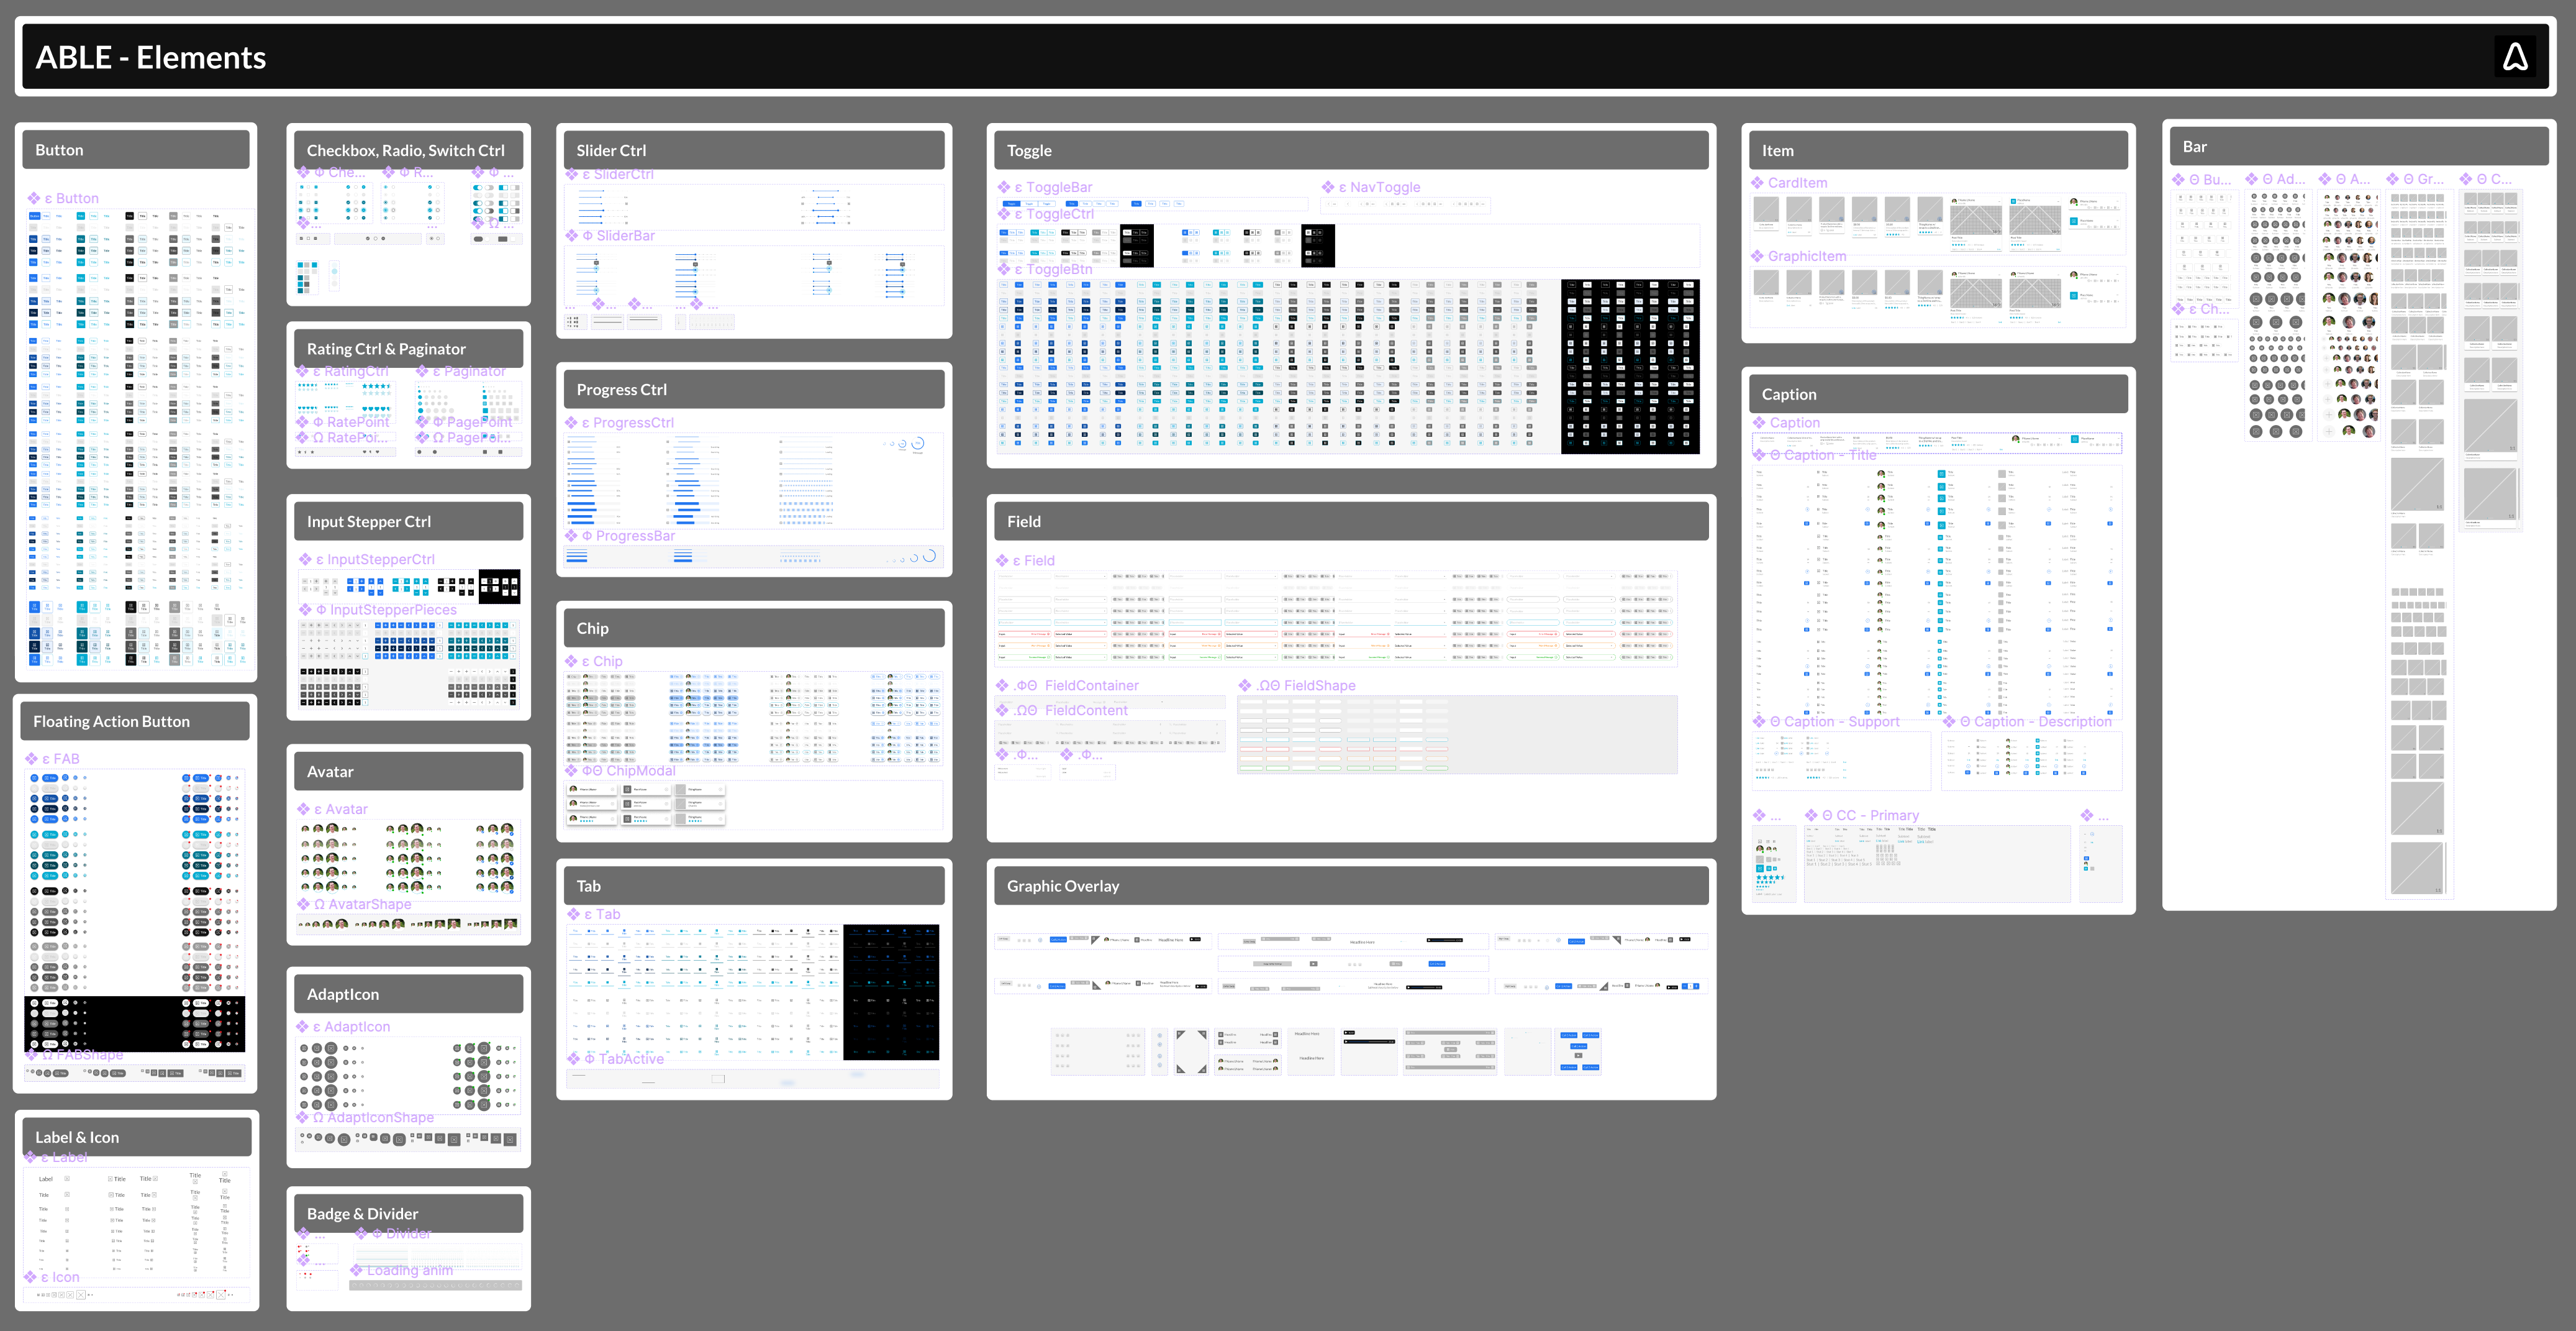The image size is (2576, 1331).
Task: Click the component icon next to CardItem
Action: coord(1757,183)
